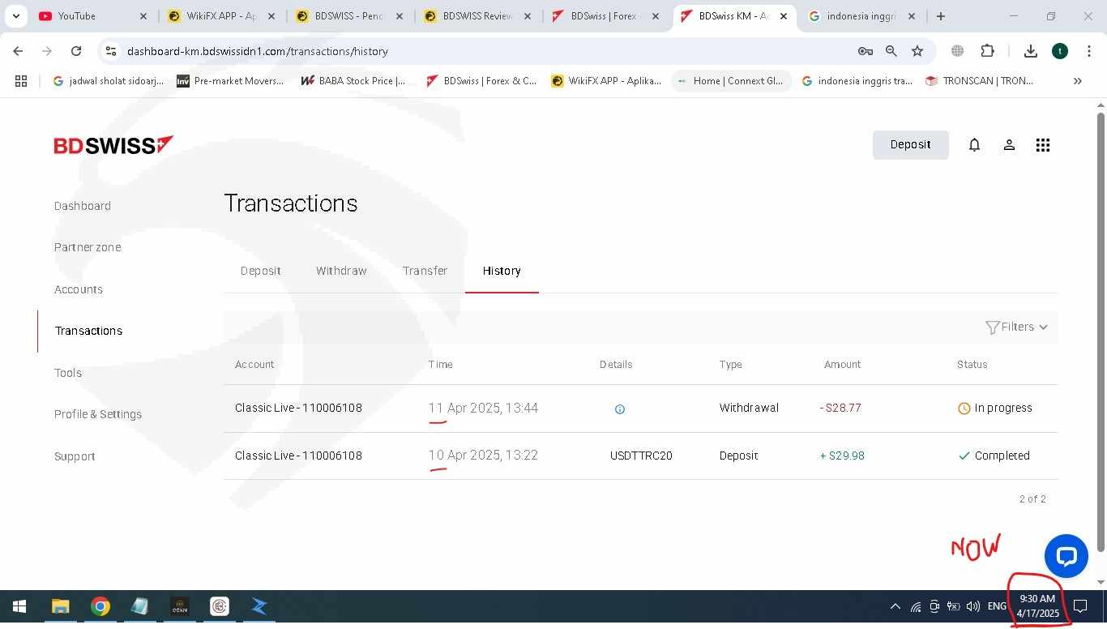This screenshot has width=1107, height=629.
Task: Open the taskbar clock and date
Action: [x=1037, y=606]
